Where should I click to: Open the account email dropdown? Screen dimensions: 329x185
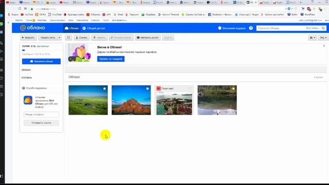point(310,21)
